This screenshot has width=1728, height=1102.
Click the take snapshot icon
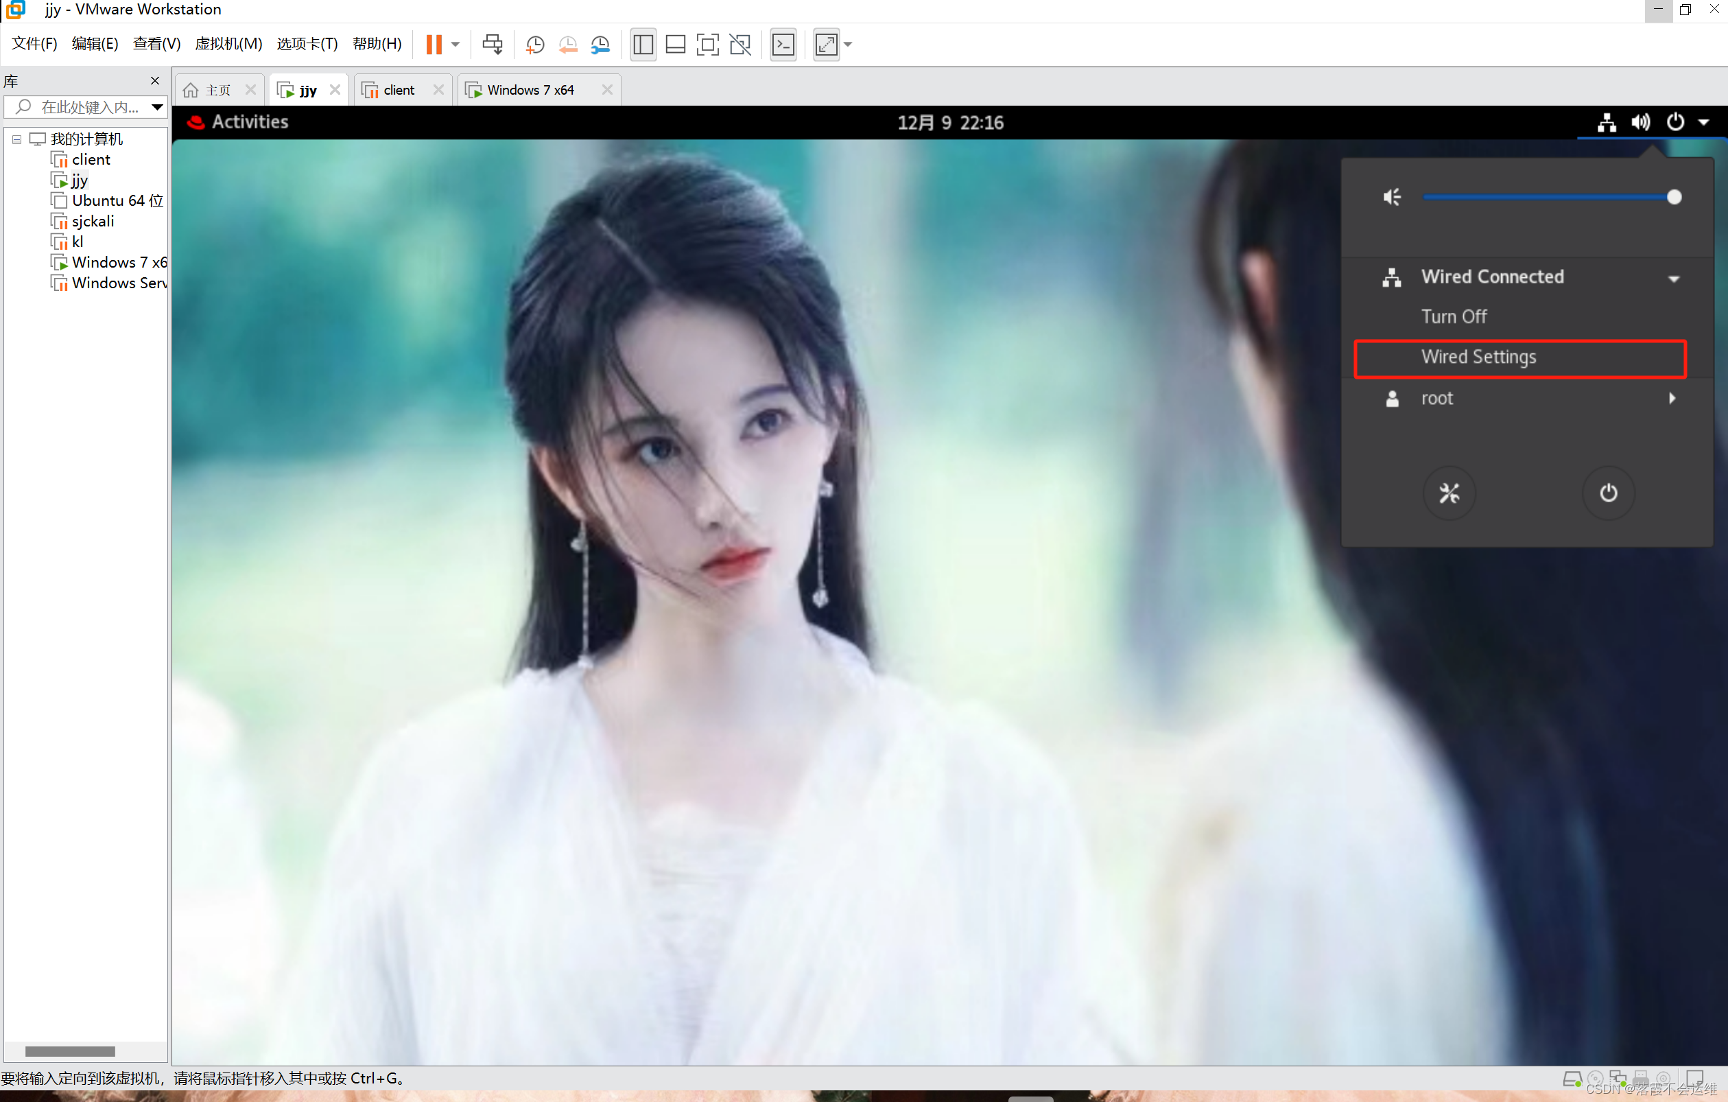pos(534,45)
